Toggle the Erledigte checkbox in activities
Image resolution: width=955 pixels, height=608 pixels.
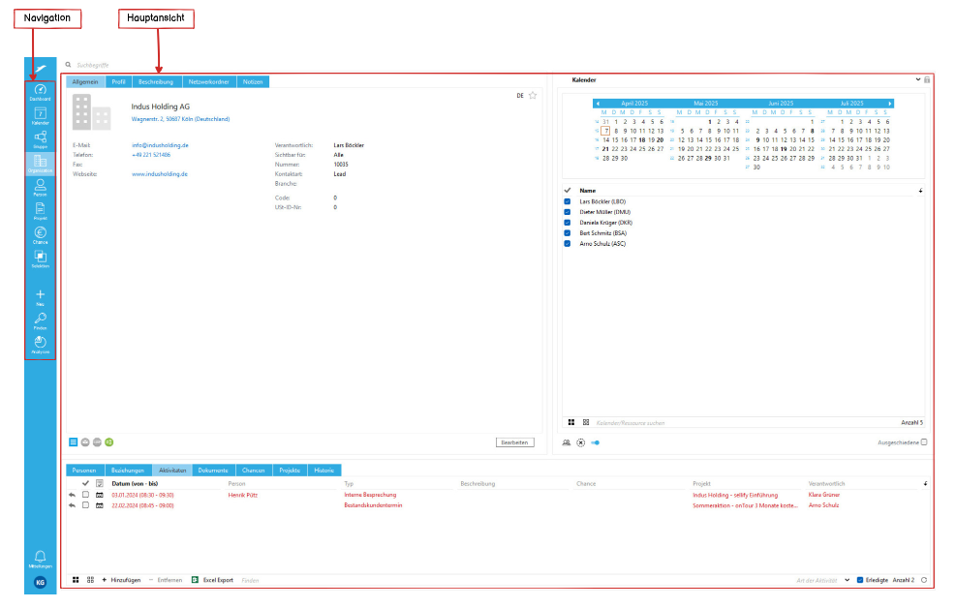click(860, 580)
